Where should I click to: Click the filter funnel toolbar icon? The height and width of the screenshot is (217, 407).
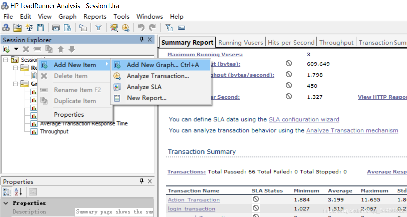pos(98,28)
